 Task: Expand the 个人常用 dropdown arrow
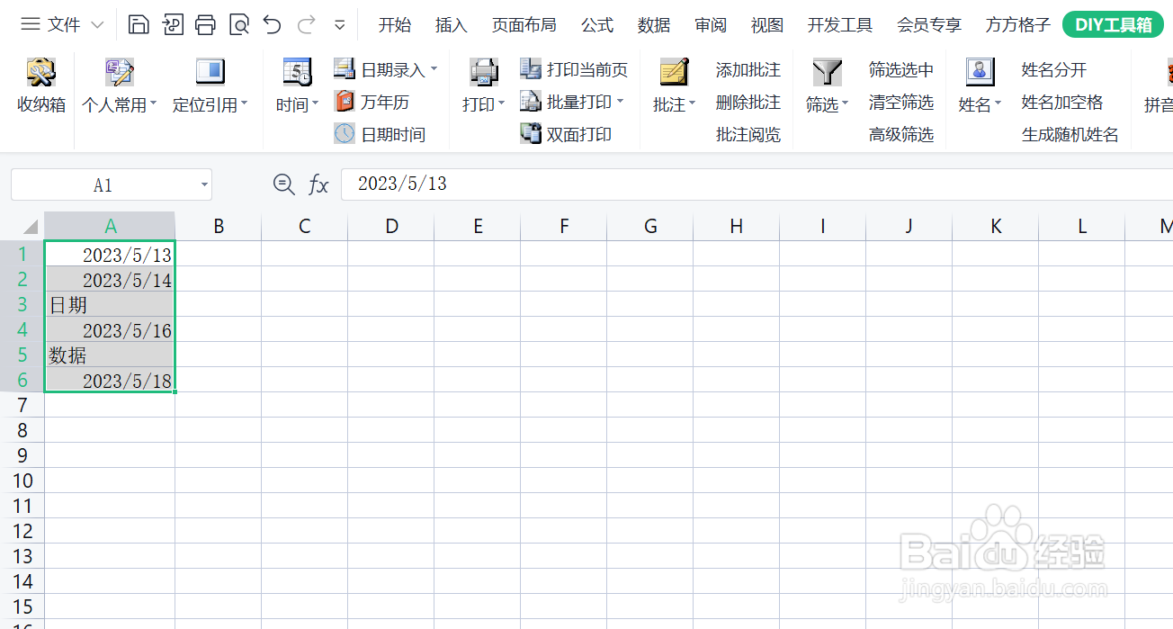tap(153, 104)
